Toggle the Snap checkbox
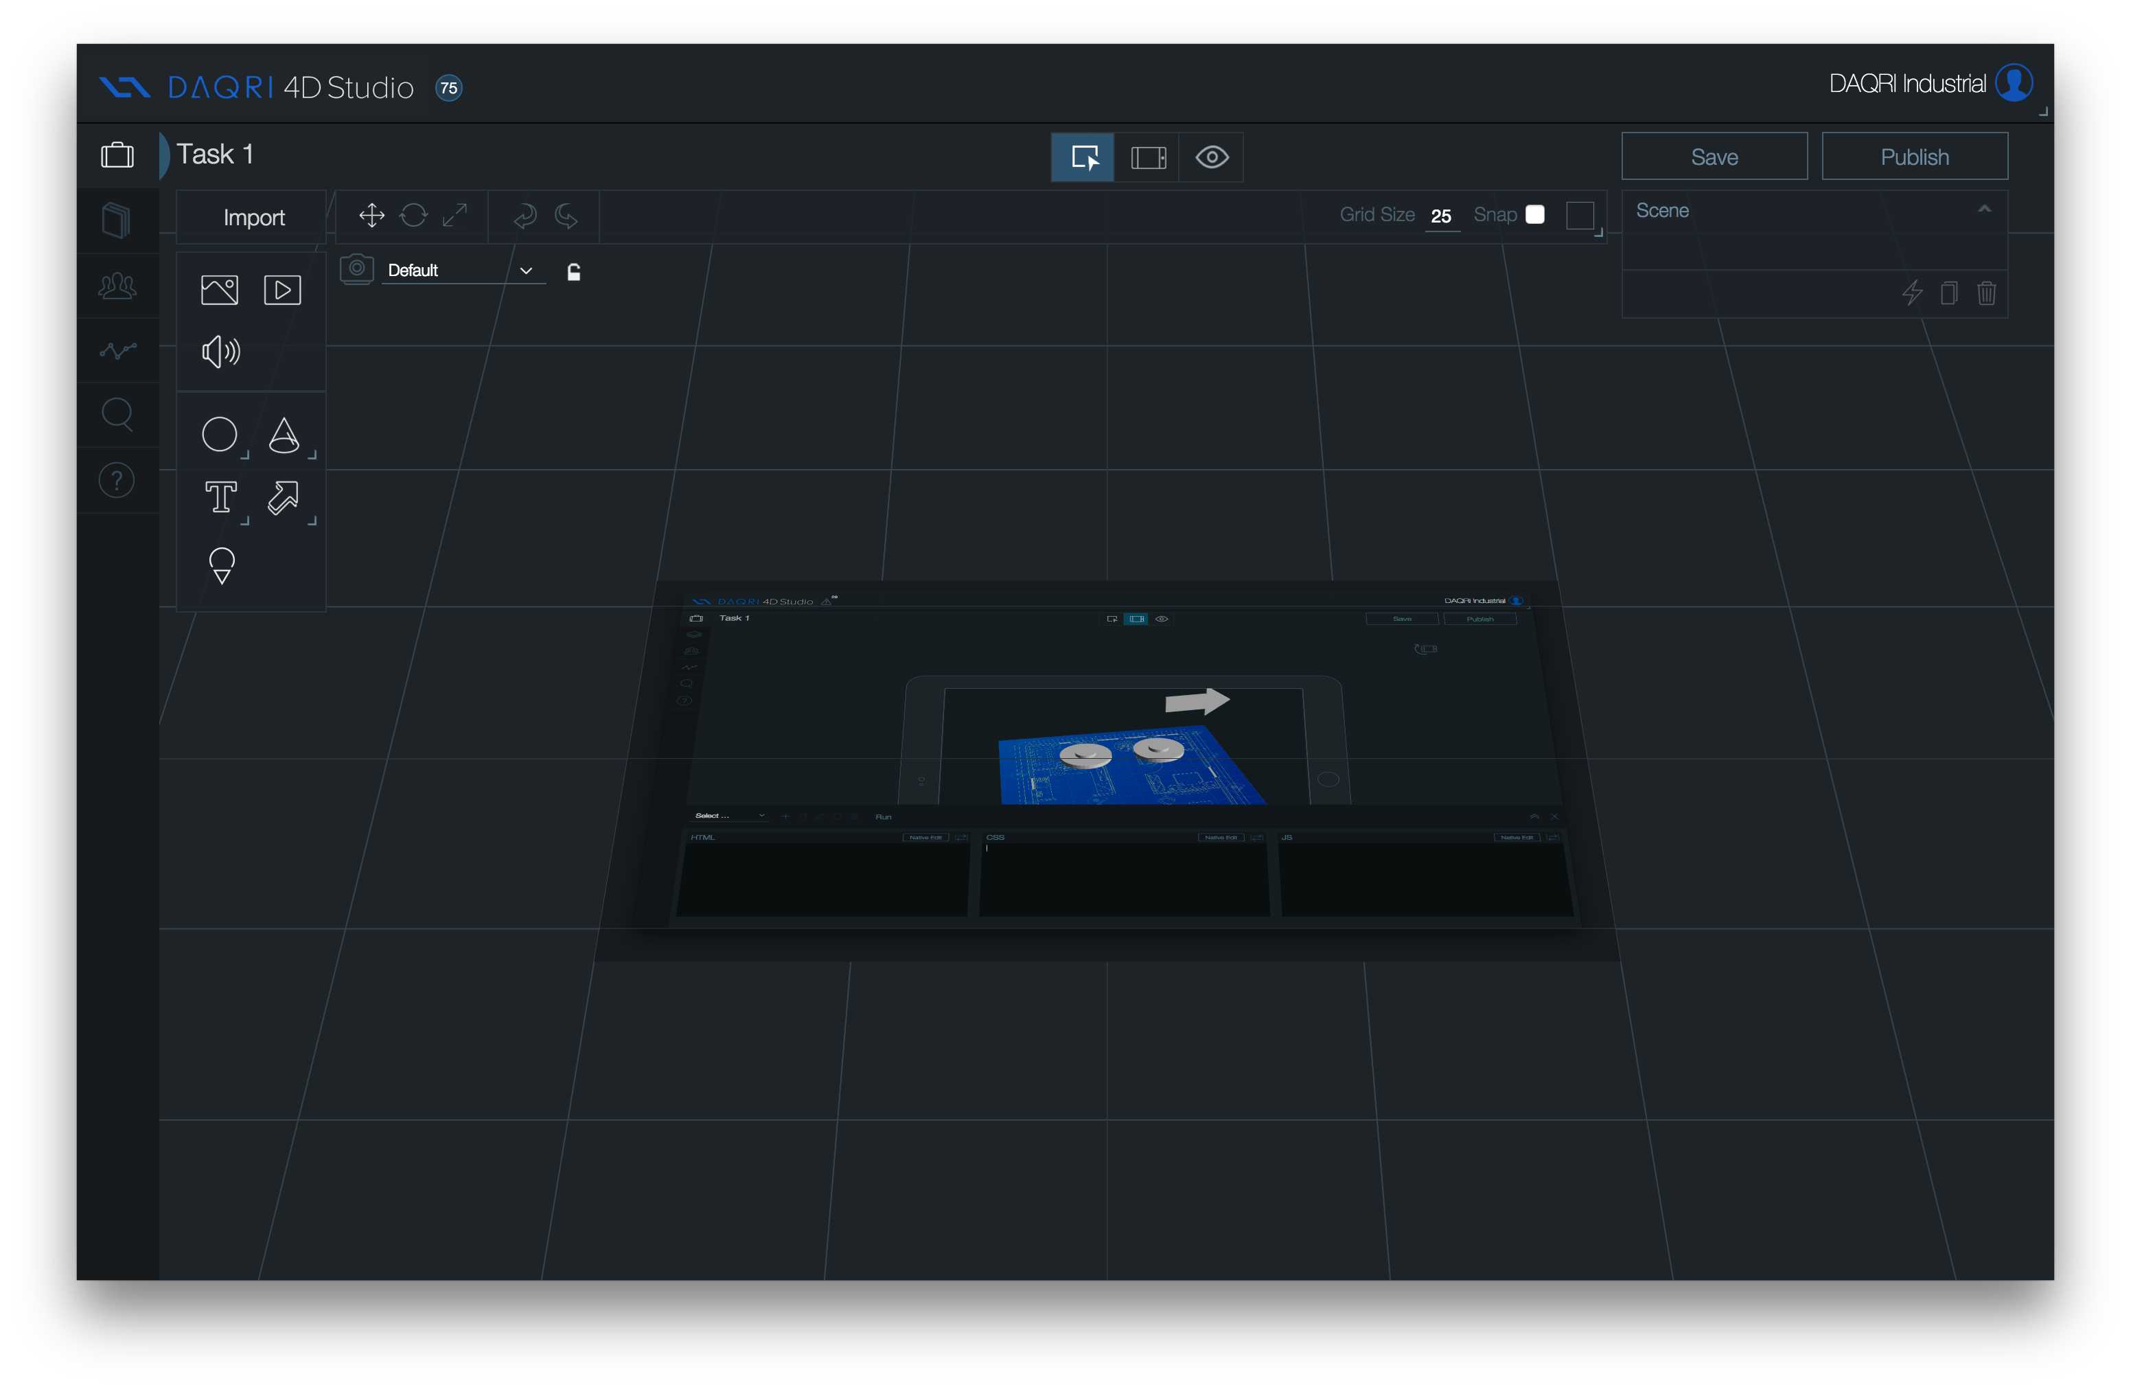This screenshot has height=1390, width=2131. (x=1534, y=215)
